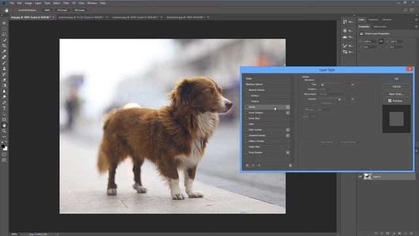This screenshot has width=419, height=236.
Task: Open the History collapsed panel icon
Action: (x=345, y=22)
